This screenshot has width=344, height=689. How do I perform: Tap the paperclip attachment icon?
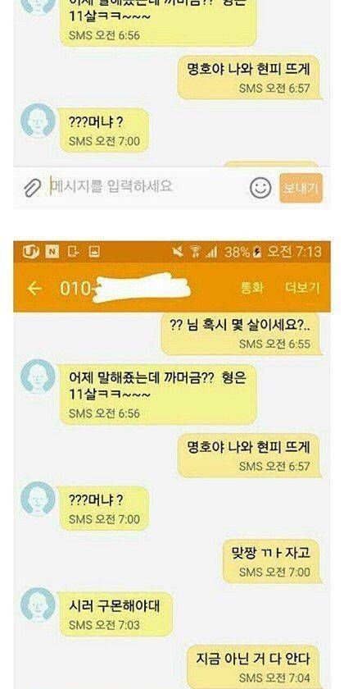32,188
